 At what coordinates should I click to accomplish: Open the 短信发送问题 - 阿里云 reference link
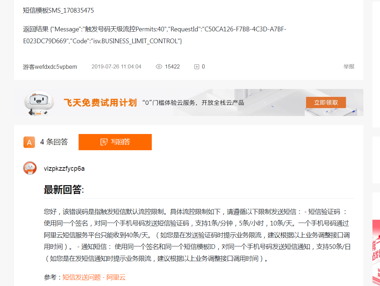point(94,277)
